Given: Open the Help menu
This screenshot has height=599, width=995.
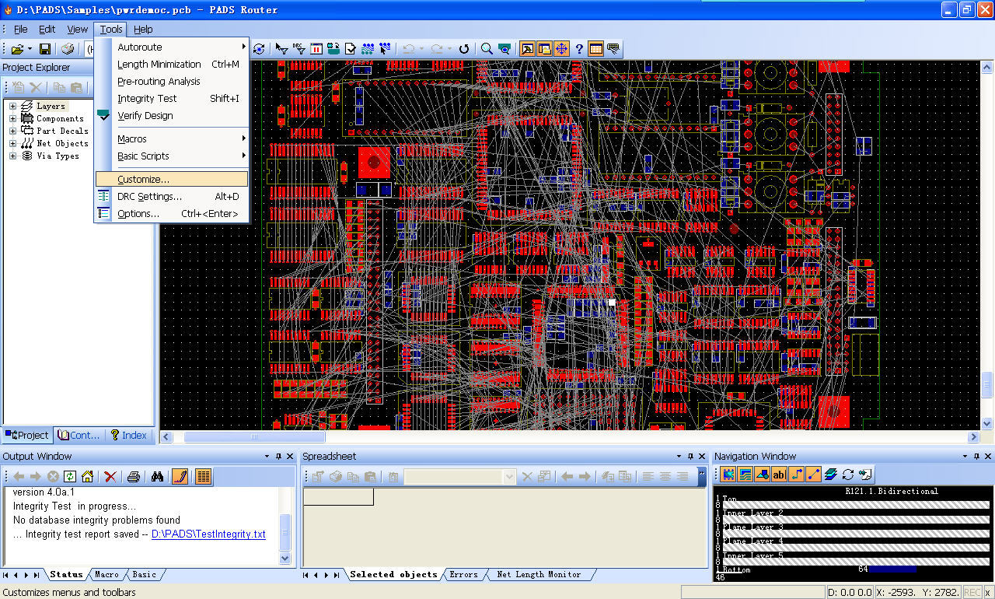Looking at the screenshot, I should [x=143, y=30].
